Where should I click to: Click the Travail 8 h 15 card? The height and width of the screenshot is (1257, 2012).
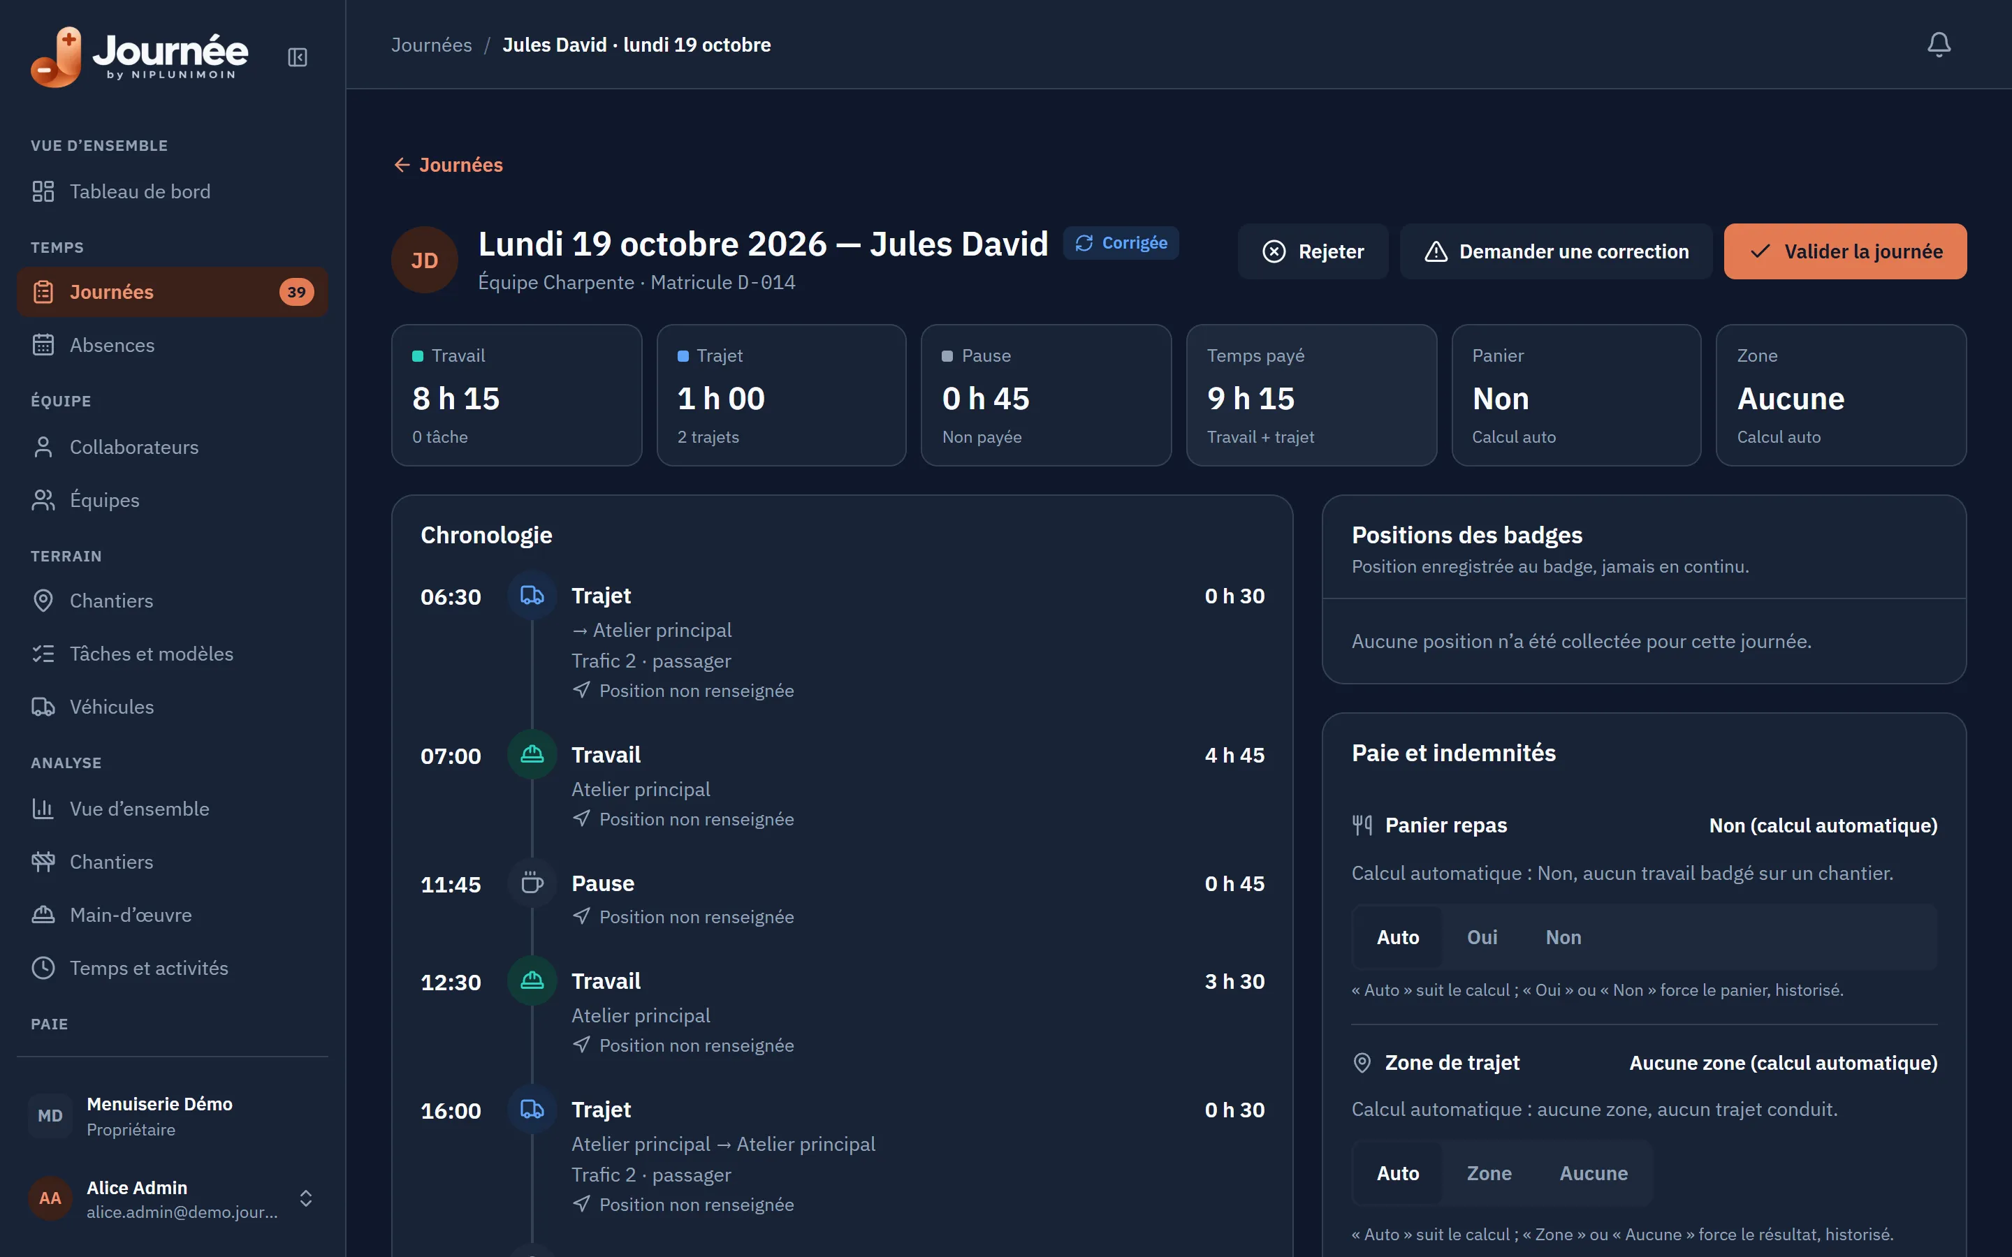(x=516, y=395)
